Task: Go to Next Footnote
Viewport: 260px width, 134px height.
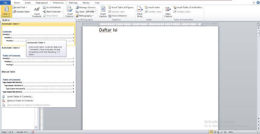Action: pyautogui.click(x=51, y=12)
